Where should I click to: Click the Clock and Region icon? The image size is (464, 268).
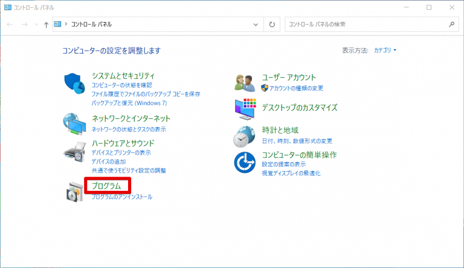pyautogui.click(x=244, y=137)
